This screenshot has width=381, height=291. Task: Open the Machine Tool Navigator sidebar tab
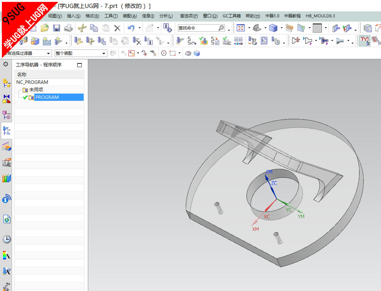click(6, 163)
